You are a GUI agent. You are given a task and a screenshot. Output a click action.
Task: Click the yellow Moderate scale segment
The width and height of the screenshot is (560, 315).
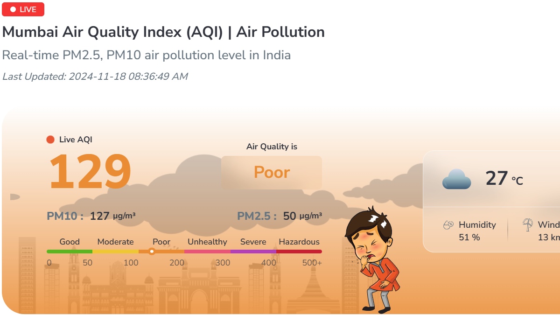115,252
